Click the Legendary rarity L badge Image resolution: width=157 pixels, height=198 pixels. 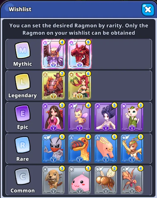point(23,82)
